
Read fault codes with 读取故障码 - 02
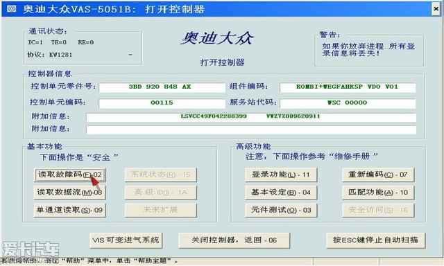(69, 175)
